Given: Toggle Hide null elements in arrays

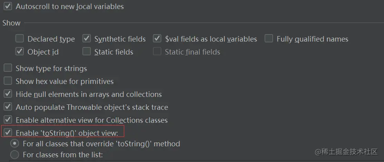Looking at the screenshot, I should pyautogui.click(x=8, y=94).
